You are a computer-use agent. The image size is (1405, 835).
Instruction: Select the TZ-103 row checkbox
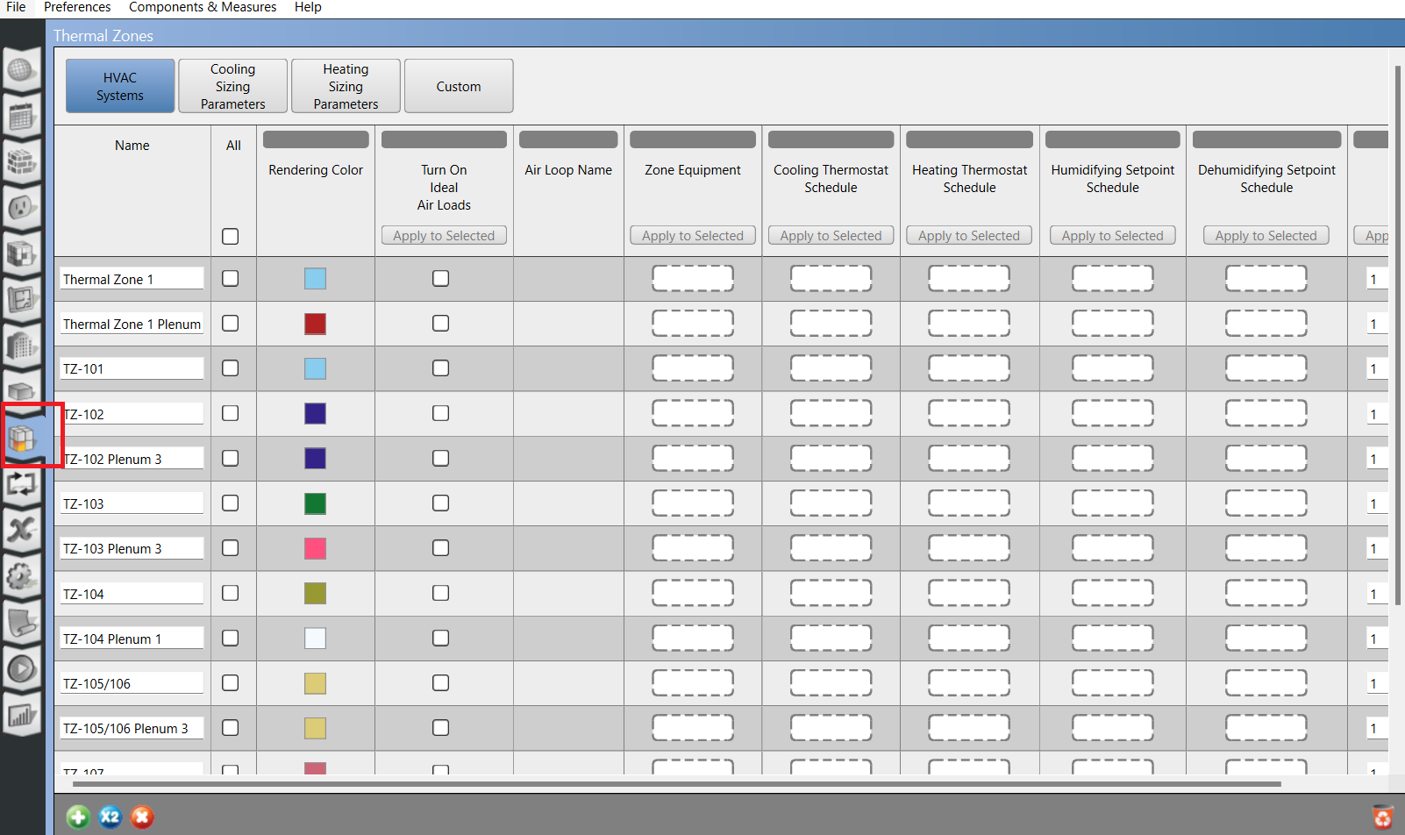231,503
